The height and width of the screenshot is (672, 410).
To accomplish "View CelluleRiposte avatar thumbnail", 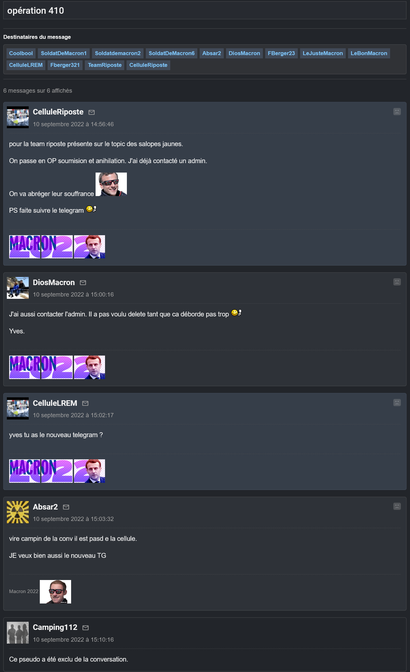I will click(18, 117).
